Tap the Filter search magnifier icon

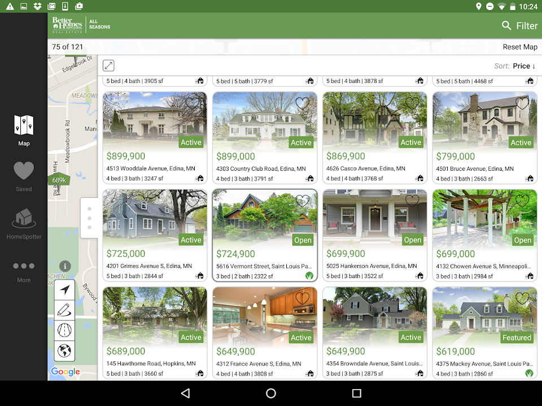pyautogui.click(x=506, y=26)
